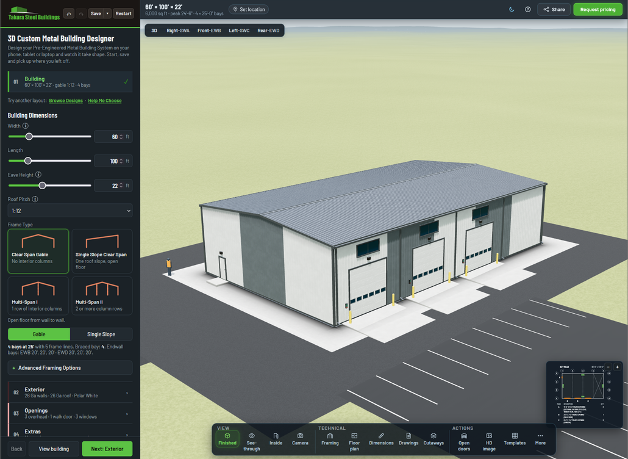Show Roof Pitch info icon
The width and height of the screenshot is (628, 459).
tap(35, 199)
